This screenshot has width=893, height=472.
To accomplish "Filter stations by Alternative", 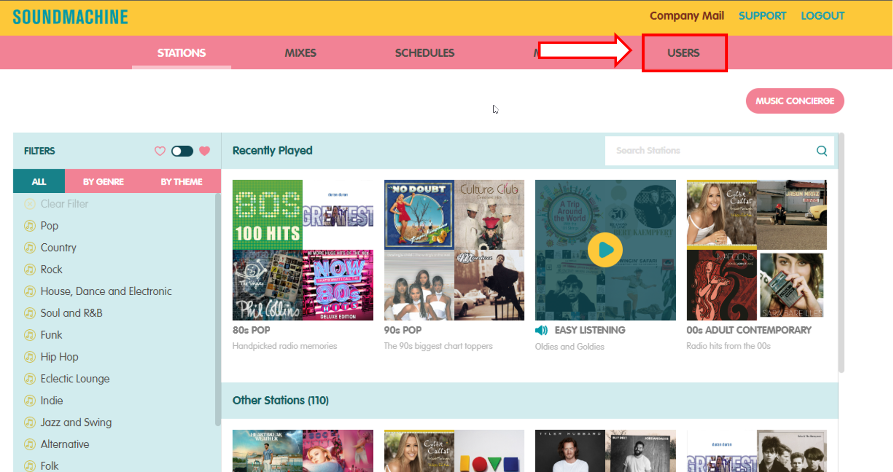I will point(65,444).
